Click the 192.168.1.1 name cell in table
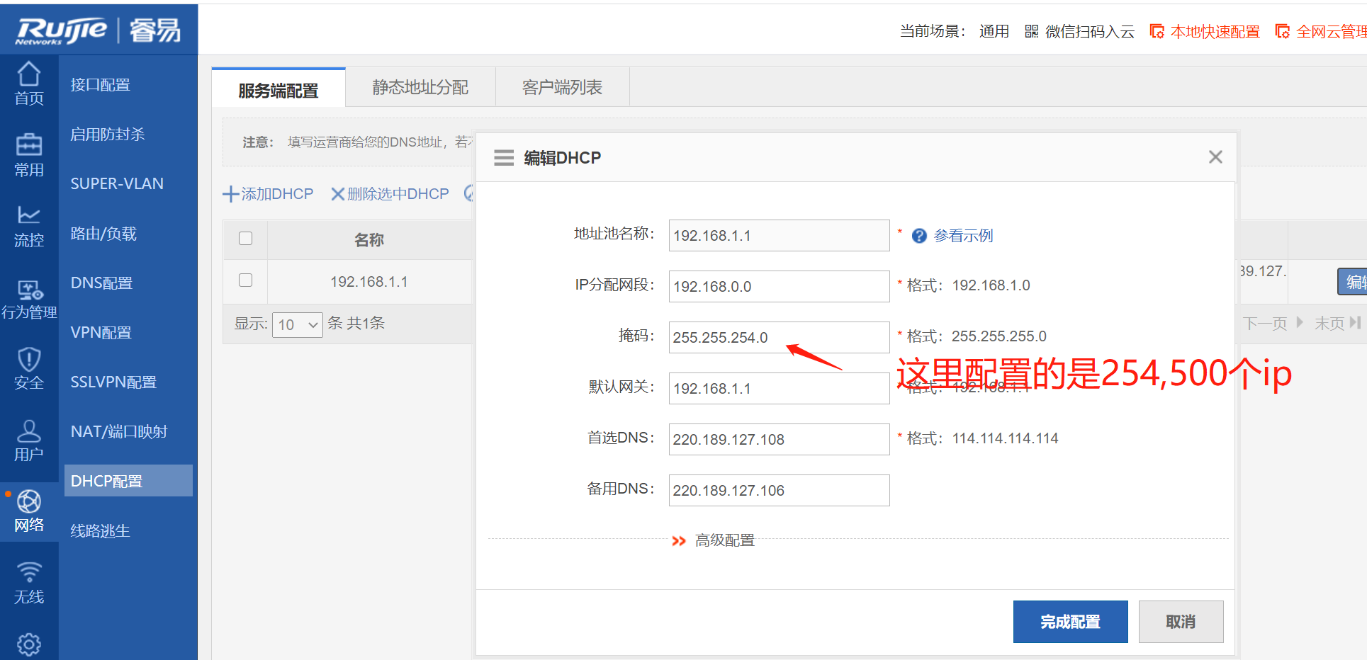1367x660 pixels. tap(369, 282)
